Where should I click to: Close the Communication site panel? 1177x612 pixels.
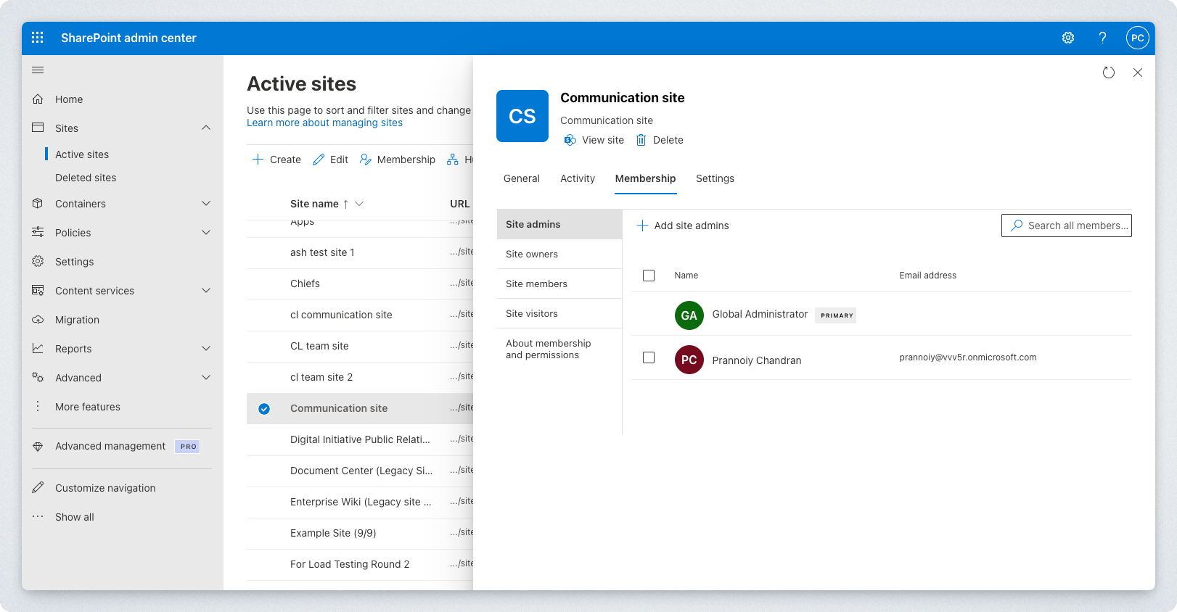click(x=1138, y=73)
